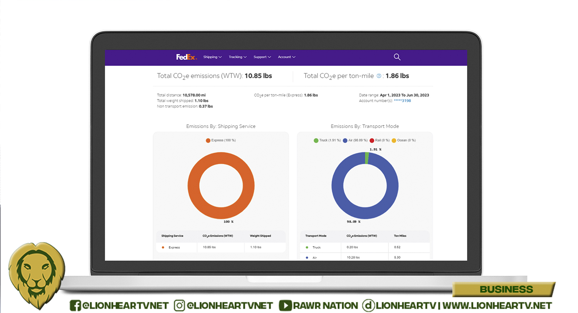Click the golden lion head logo
This screenshot has height=313, width=578.
click(37, 272)
